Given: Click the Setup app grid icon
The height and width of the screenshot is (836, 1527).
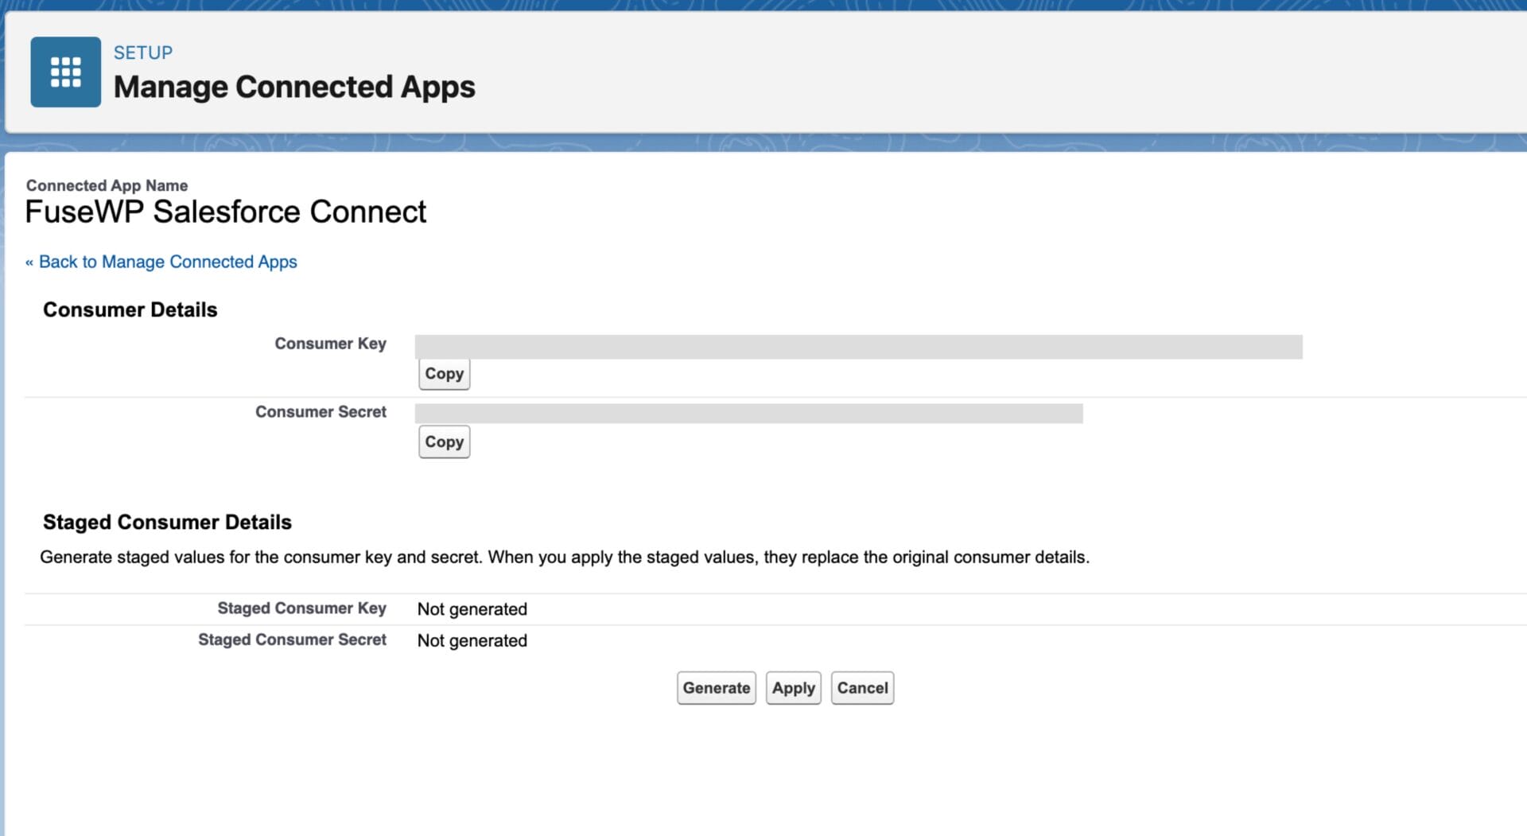Looking at the screenshot, I should pyautogui.click(x=65, y=72).
